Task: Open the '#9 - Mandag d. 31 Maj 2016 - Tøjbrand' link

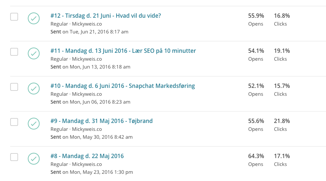Action: coord(101,121)
